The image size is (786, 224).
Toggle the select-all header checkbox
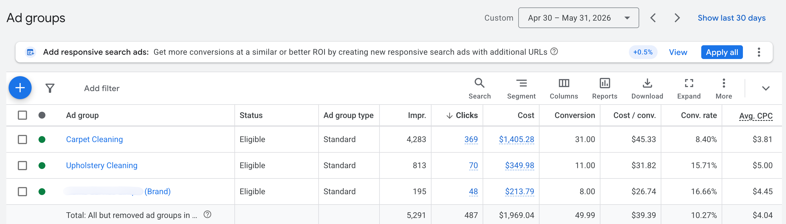[22, 115]
